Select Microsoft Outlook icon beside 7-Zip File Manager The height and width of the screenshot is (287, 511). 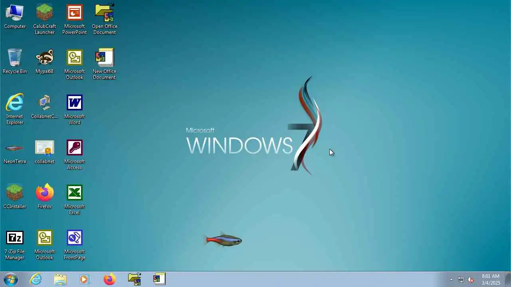pyautogui.click(x=44, y=245)
